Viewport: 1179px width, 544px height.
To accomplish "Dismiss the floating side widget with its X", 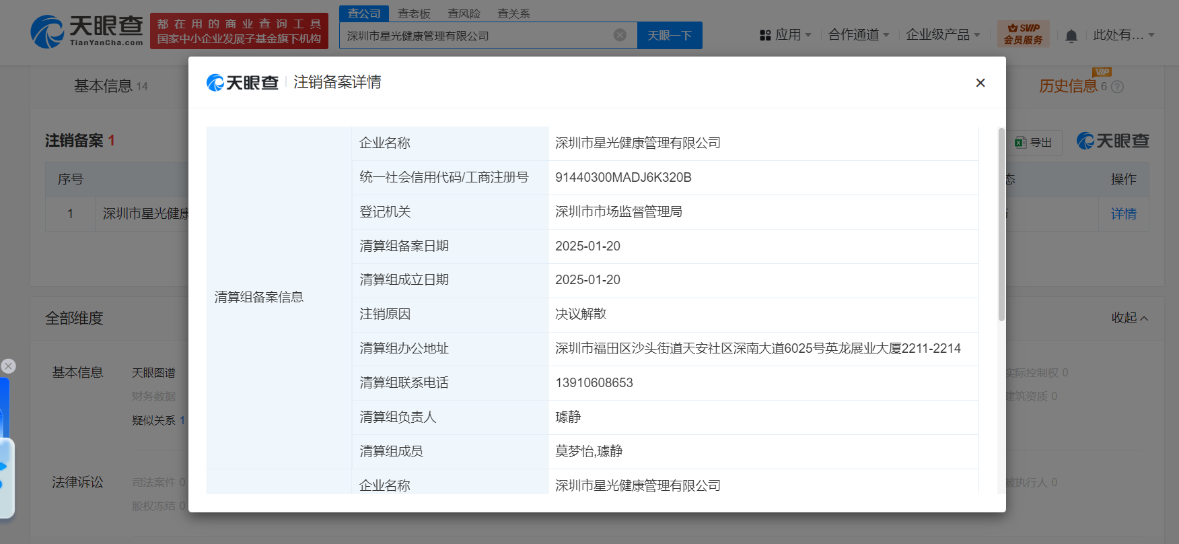I will pyautogui.click(x=8, y=366).
